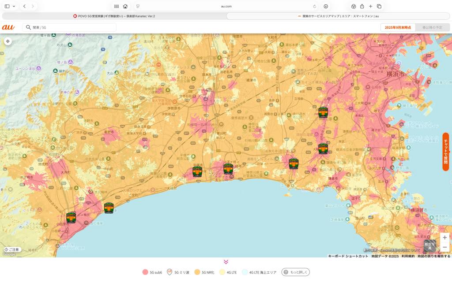Viewport: 452px width, 282px height.
Task: Click the 関東 / 5G search field
Action: [x=71, y=27]
